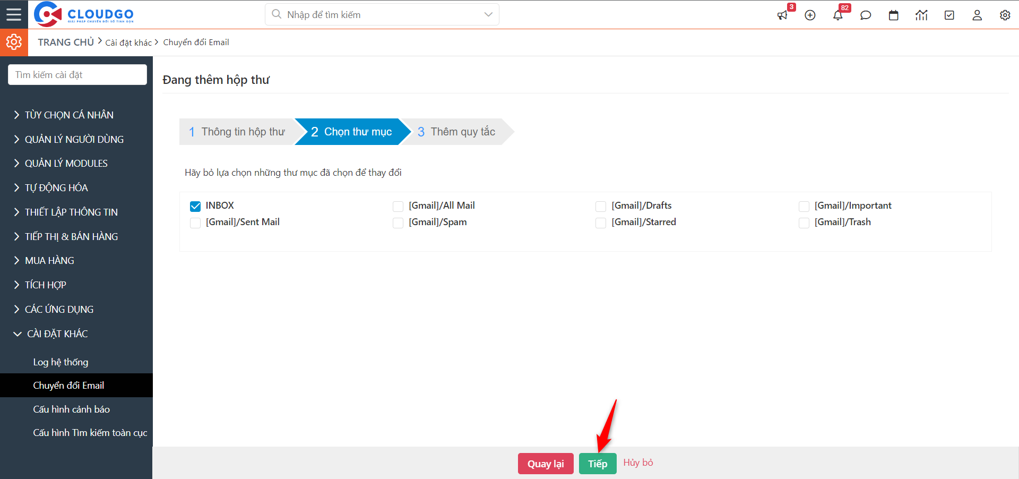The image size is (1019, 479).
Task: Open the chat bubble icon
Action: click(866, 15)
